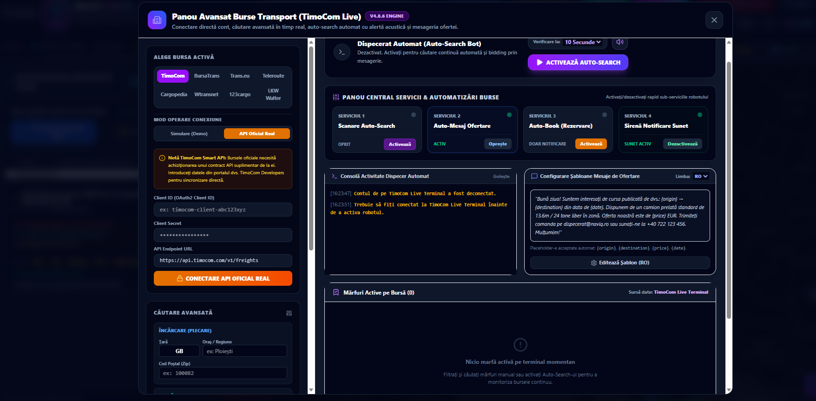
Task: Focus the Oraș / Regiune field
Action: pos(245,351)
